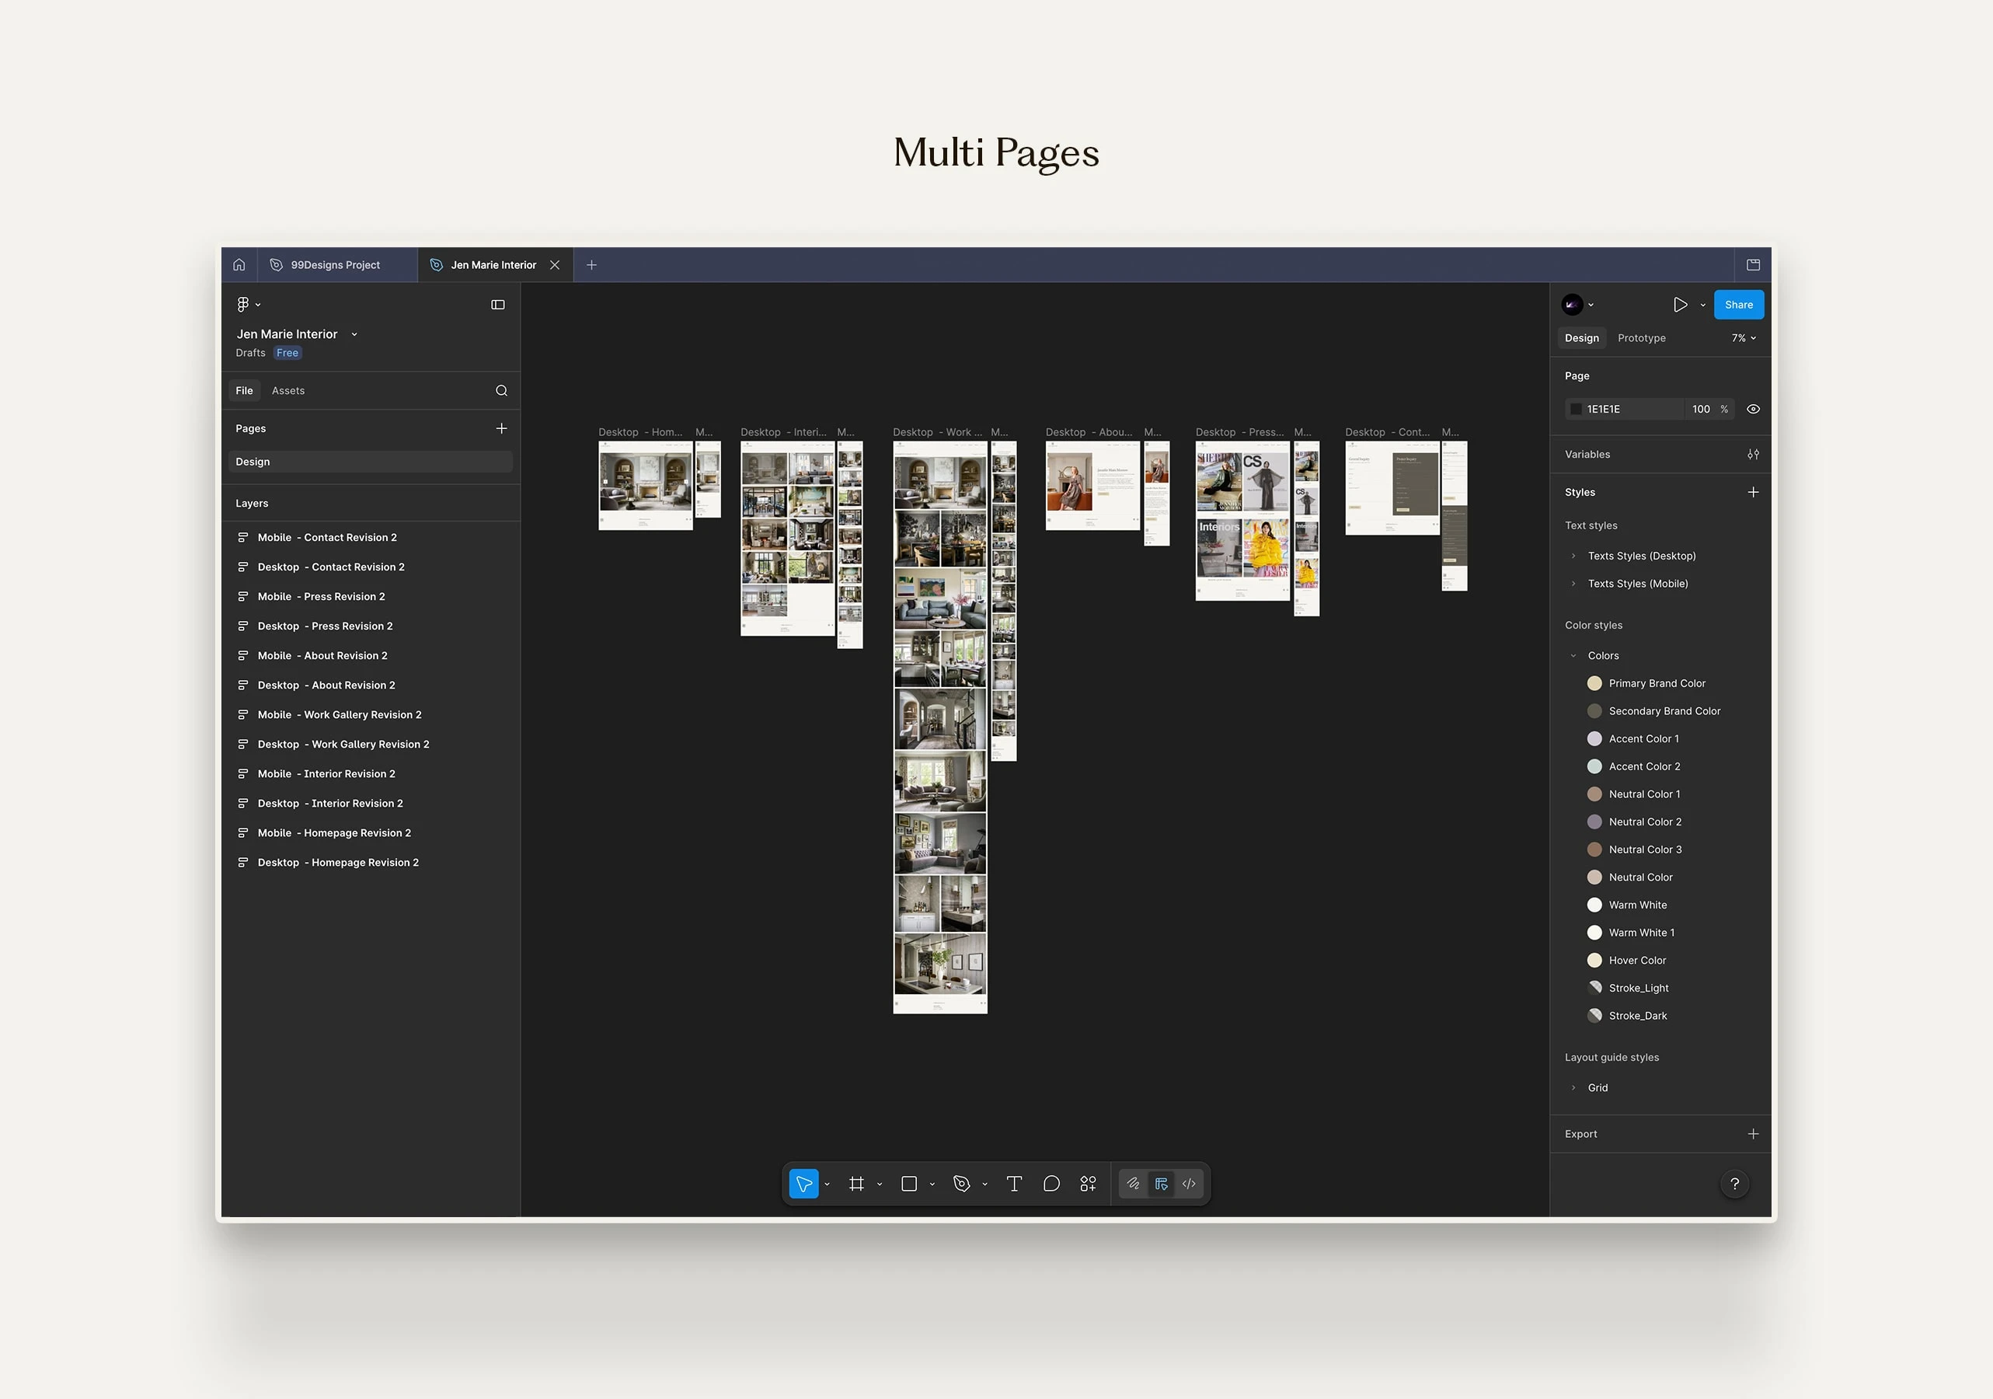Image resolution: width=1993 pixels, height=1399 pixels.
Task: Select Desktop - Homepage Revision 2 layer
Action: tap(338, 862)
